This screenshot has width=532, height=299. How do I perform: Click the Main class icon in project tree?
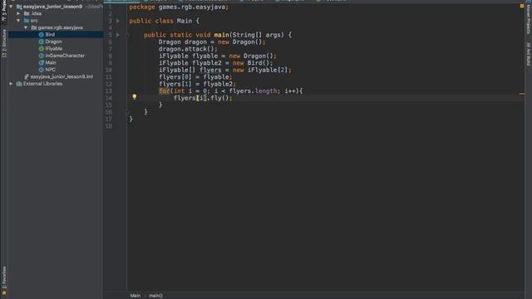(42, 63)
